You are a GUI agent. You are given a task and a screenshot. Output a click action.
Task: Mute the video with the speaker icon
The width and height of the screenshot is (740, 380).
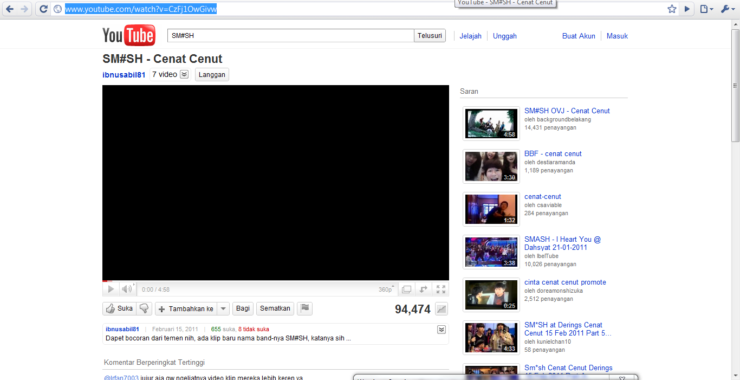(x=127, y=289)
